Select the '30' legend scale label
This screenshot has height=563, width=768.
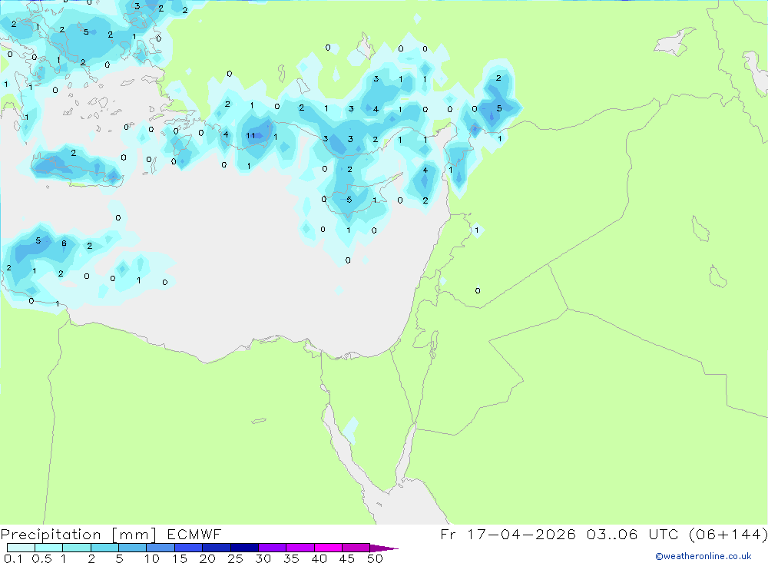[x=263, y=558]
